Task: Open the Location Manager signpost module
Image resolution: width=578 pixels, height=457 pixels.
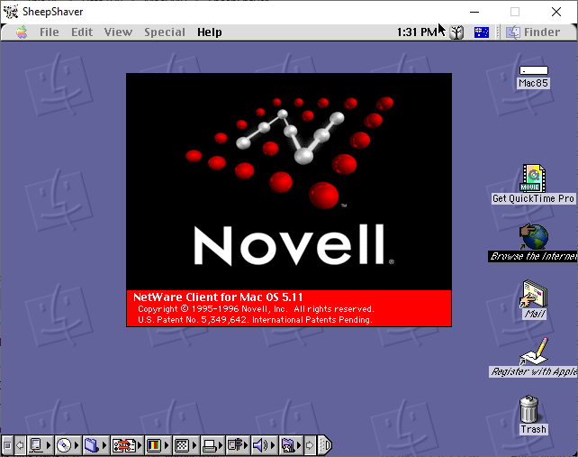Action: [x=238, y=445]
